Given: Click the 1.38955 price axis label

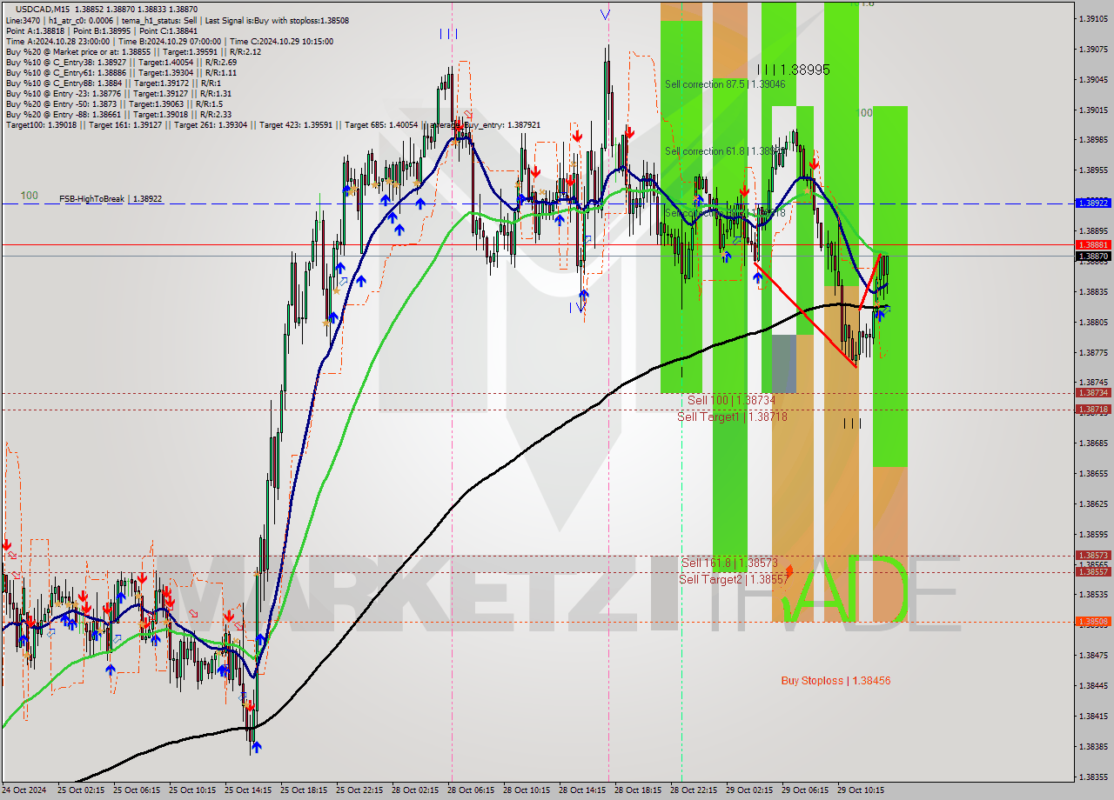Looking at the screenshot, I should 1093,170.
